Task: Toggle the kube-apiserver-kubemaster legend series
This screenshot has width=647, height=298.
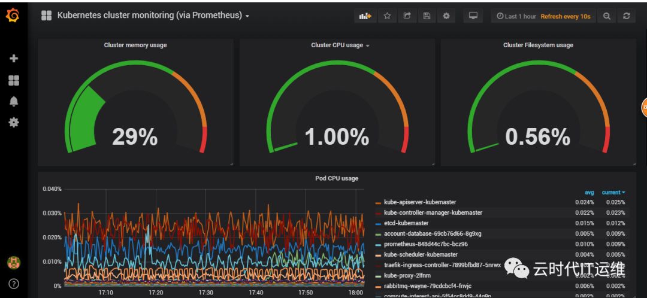Action: pyautogui.click(x=420, y=202)
